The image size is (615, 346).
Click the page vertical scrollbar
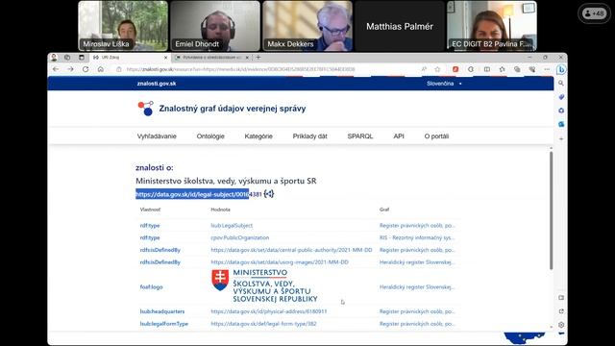[x=551, y=210]
